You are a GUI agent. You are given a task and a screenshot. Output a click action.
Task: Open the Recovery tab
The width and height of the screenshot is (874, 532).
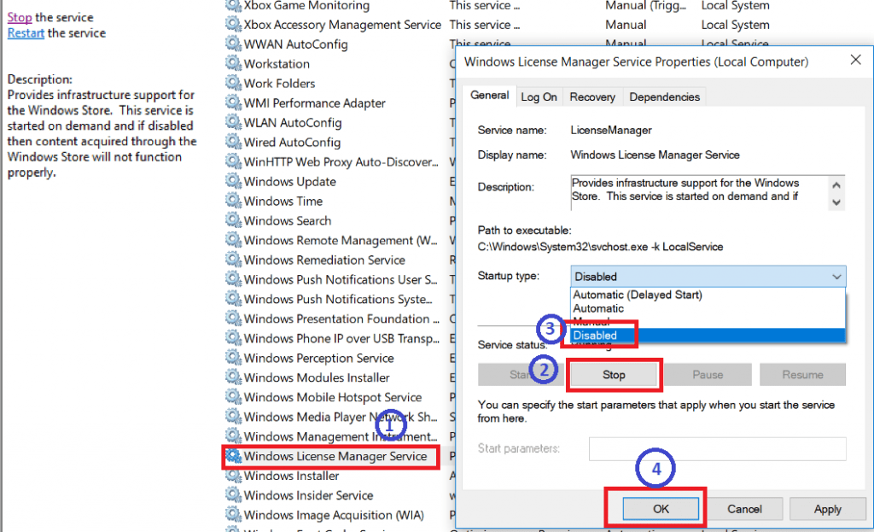(x=592, y=97)
